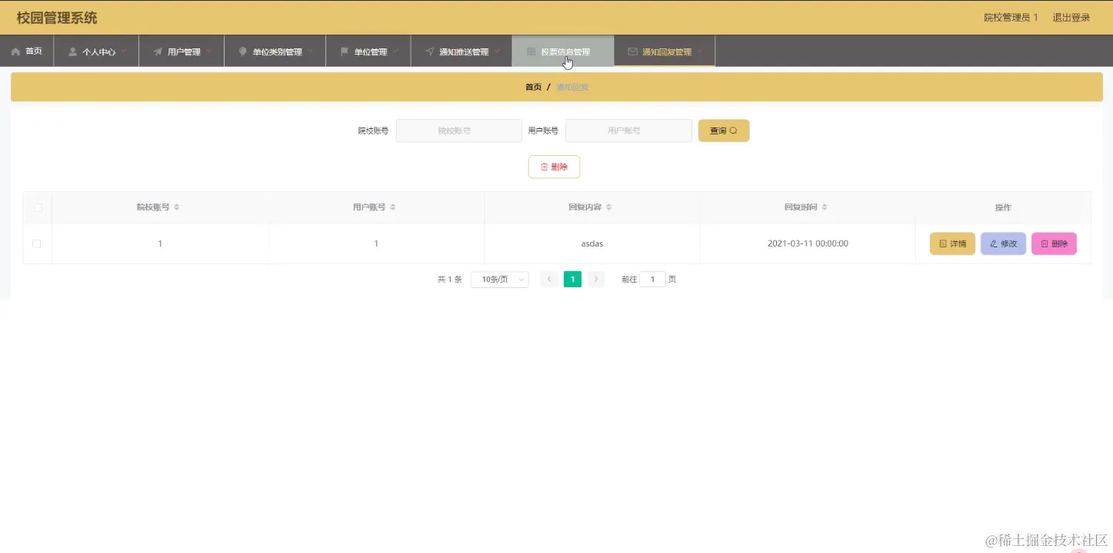Click the pencil icon in 修改 button
Screen dimensions: 1113x553
pos(994,243)
